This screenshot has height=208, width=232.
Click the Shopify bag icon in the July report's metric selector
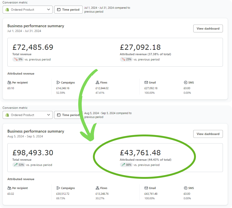coord(7,10)
